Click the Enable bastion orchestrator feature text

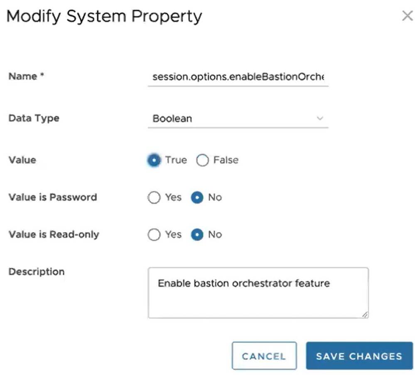(x=243, y=283)
